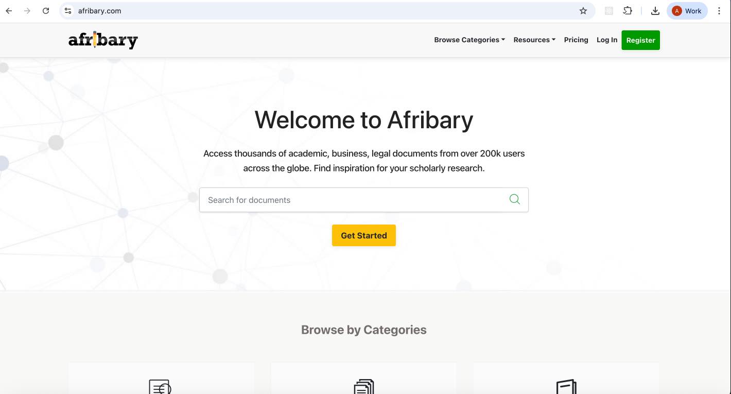Select Log In from navigation bar
Image resolution: width=731 pixels, height=394 pixels.
(x=606, y=40)
